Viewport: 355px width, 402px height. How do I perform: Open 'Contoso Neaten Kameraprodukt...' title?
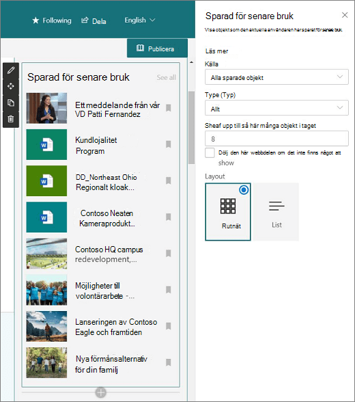(x=107, y=218)
